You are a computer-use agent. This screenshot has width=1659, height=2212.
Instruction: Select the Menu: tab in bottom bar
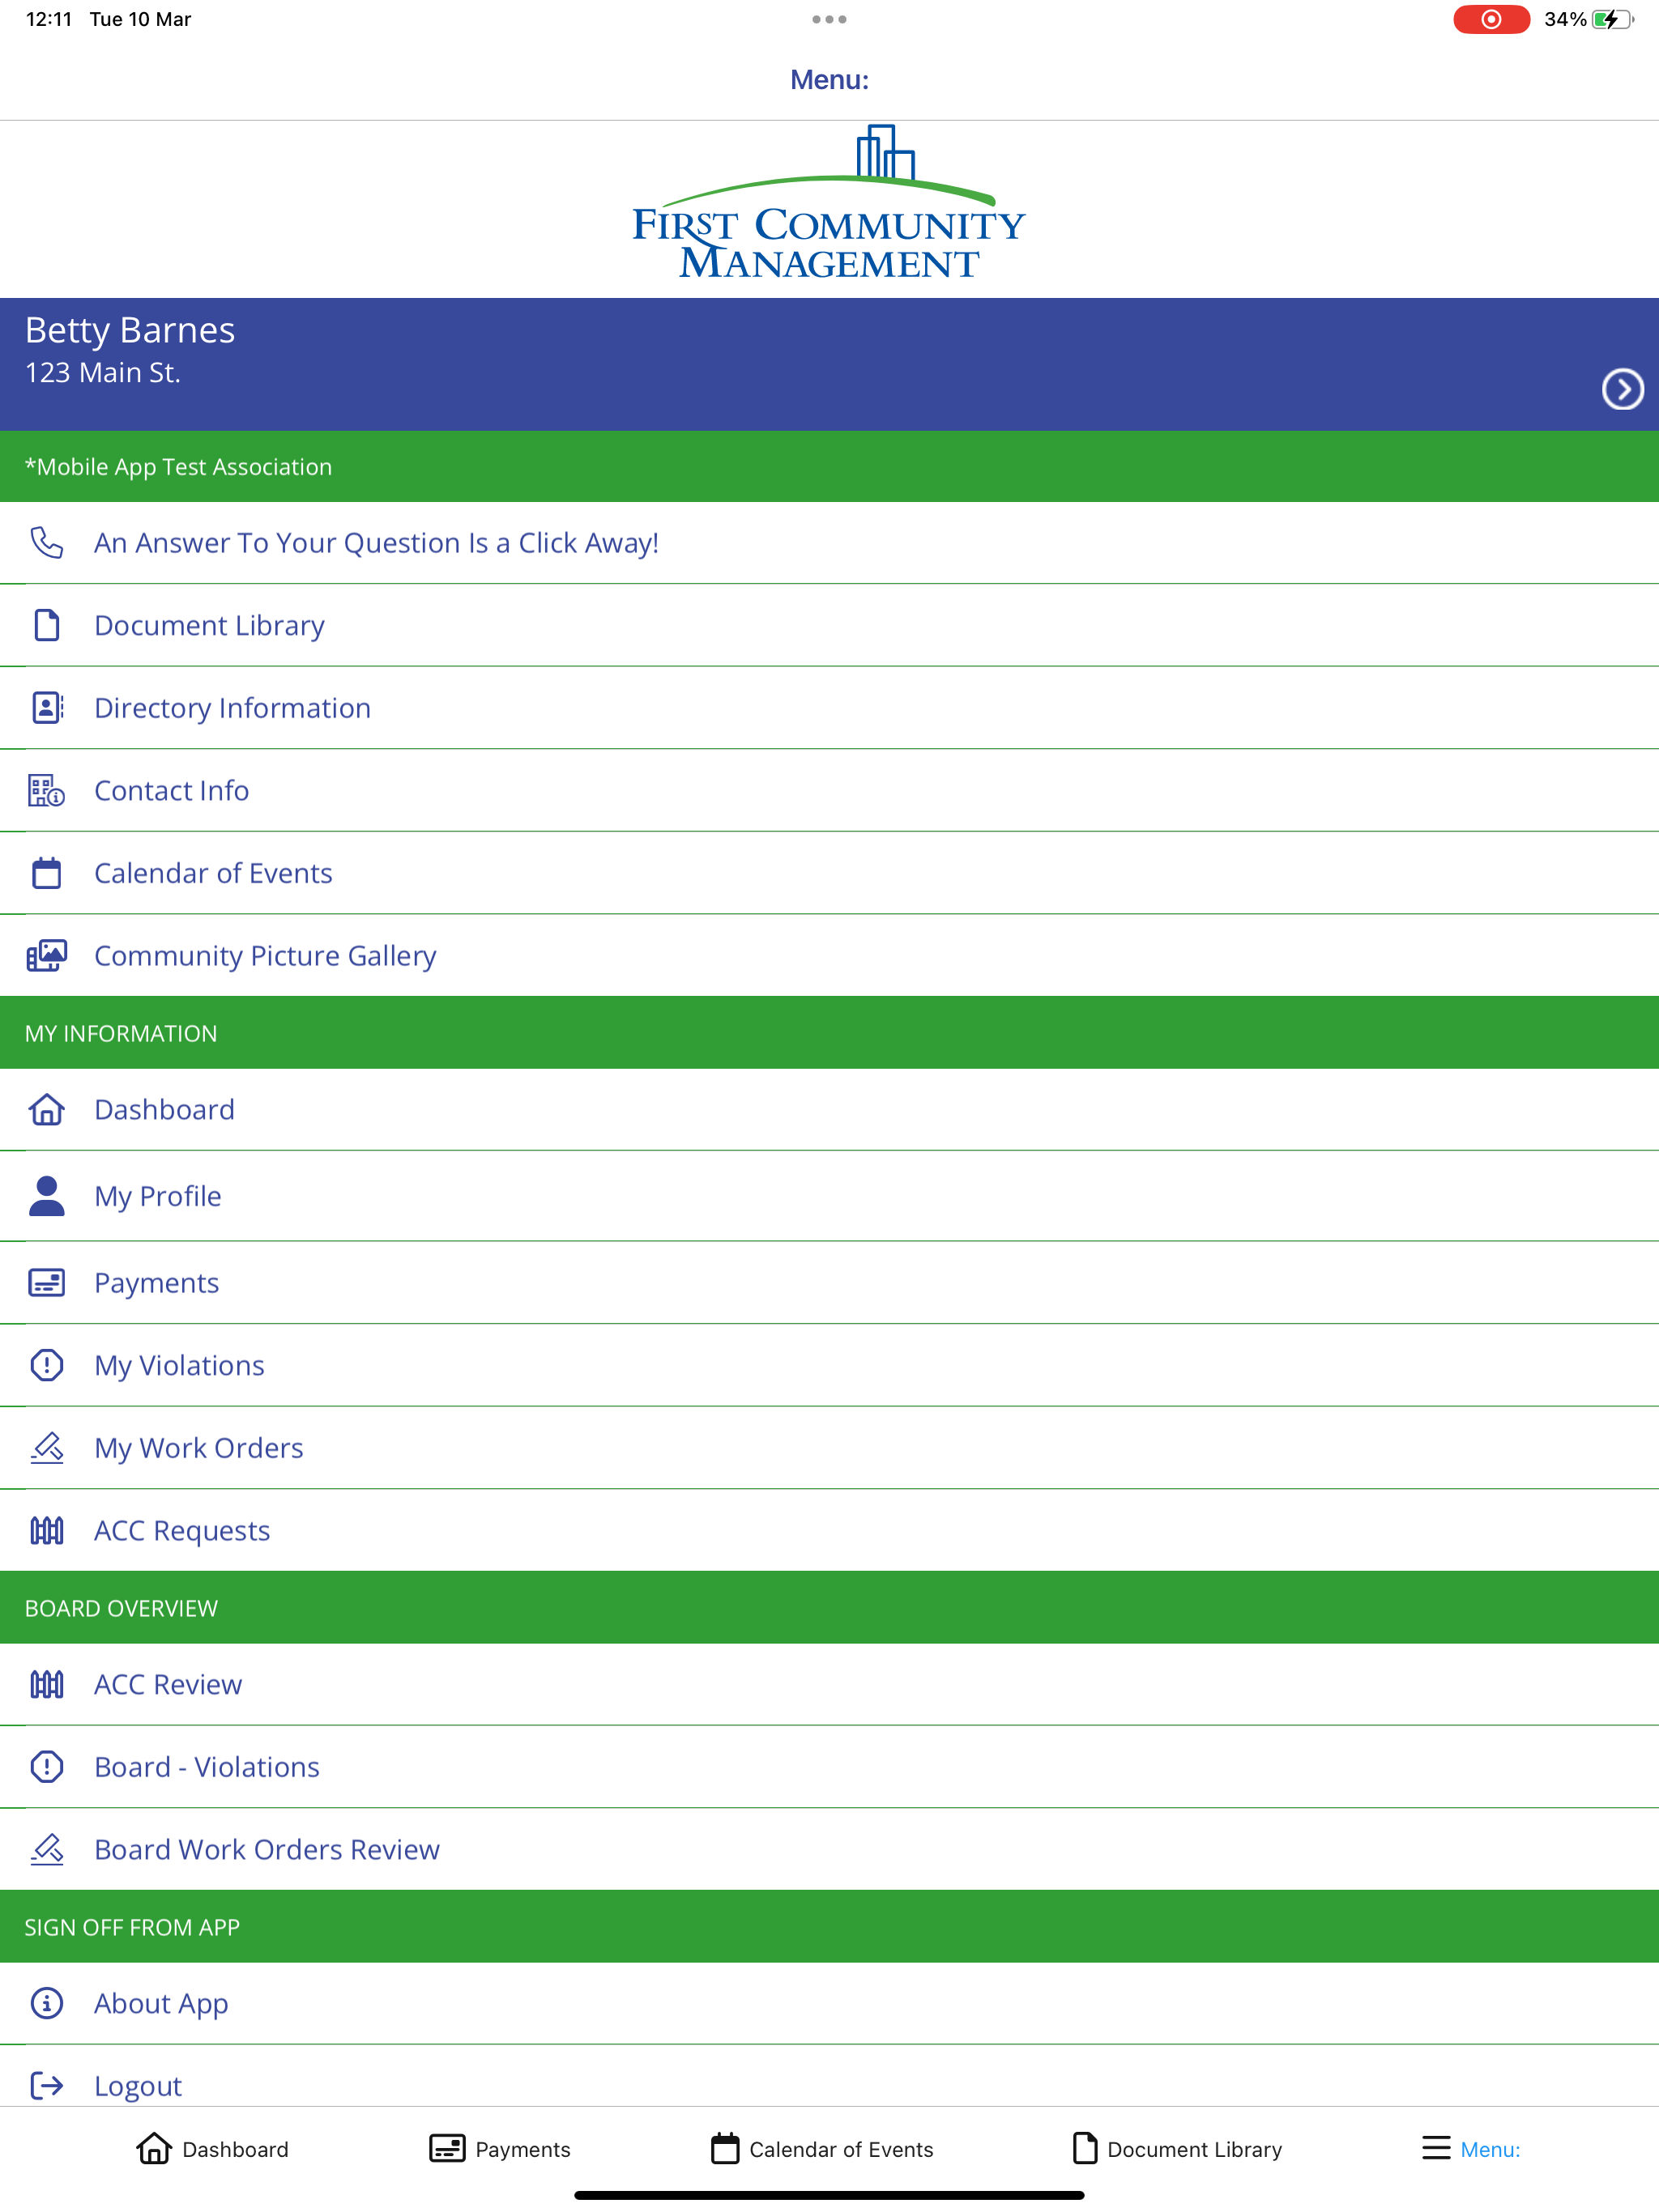point(1471,2149)
